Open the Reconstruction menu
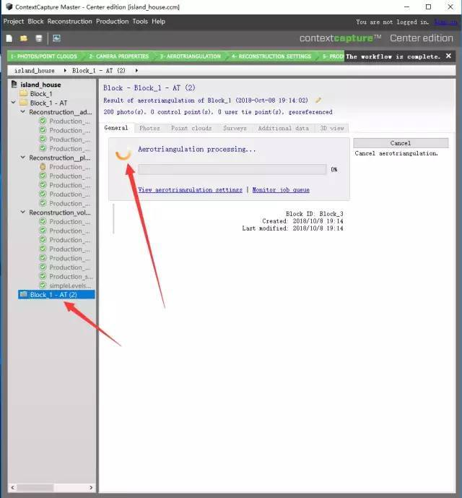462x498 pixels. tap(69, 22)
